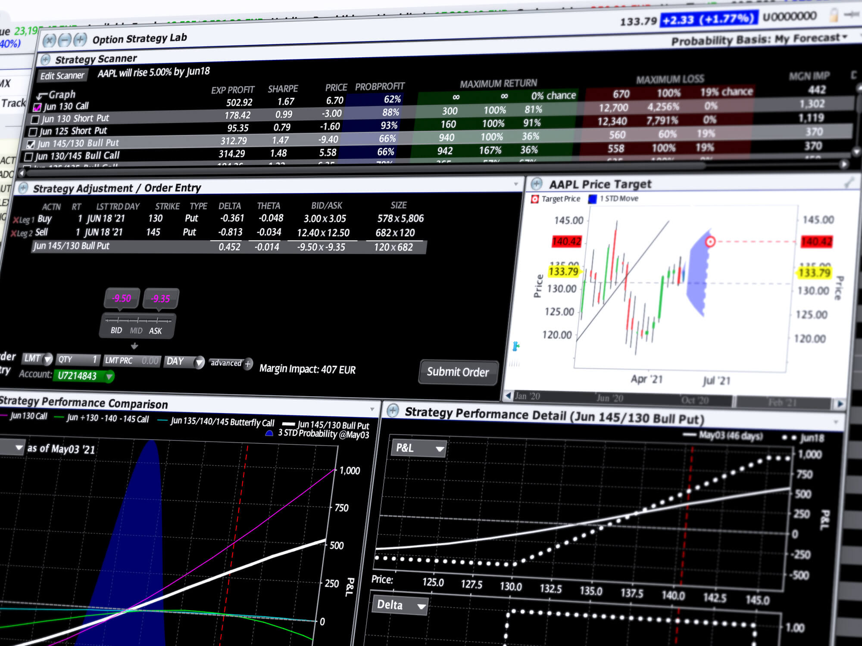Click right arrow on price chart timeline
Viewport: 862px width, 646px height.
click(840, 404)
